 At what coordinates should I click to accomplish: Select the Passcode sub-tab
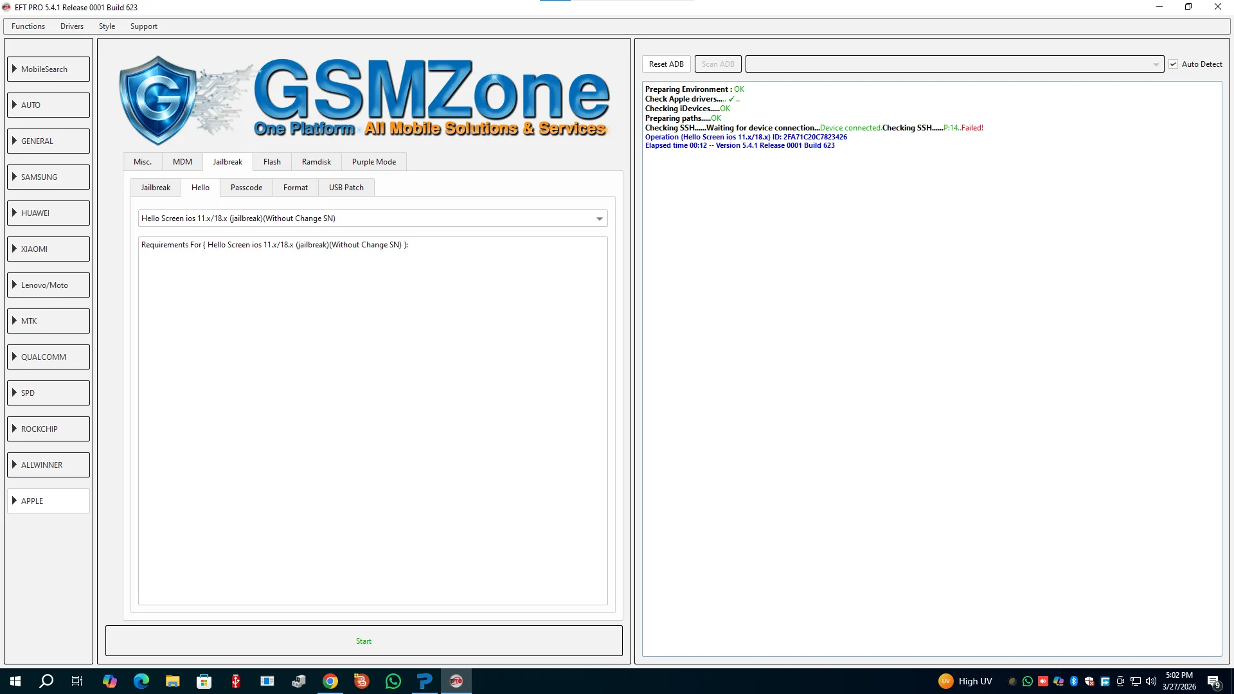tap(246, 188)
